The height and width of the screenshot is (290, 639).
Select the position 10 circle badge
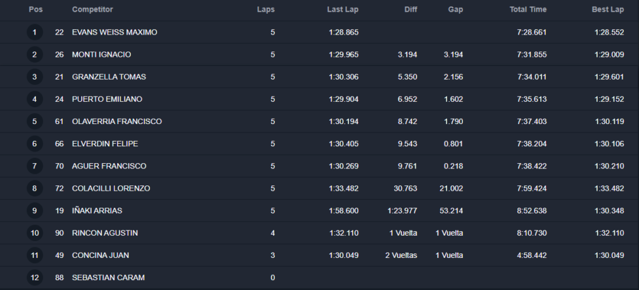coord(35,233)
